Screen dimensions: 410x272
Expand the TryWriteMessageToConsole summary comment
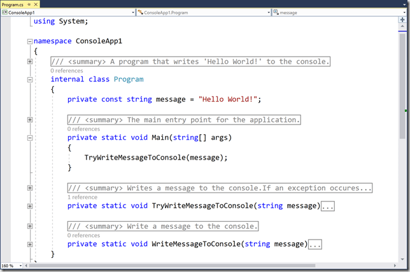(29, 188)
